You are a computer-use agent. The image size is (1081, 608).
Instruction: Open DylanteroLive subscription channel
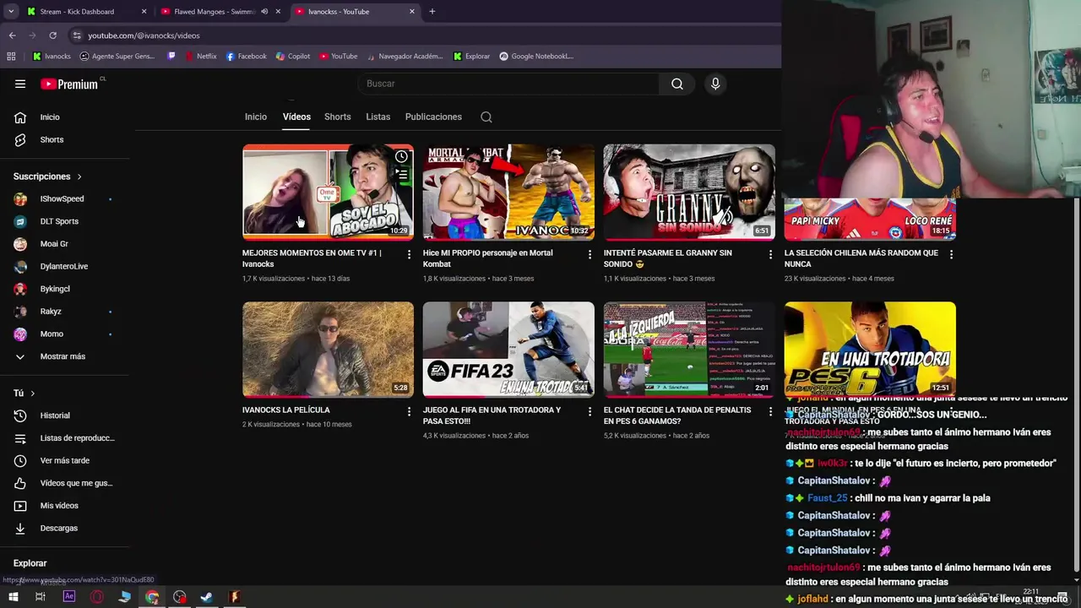[64, 267]
